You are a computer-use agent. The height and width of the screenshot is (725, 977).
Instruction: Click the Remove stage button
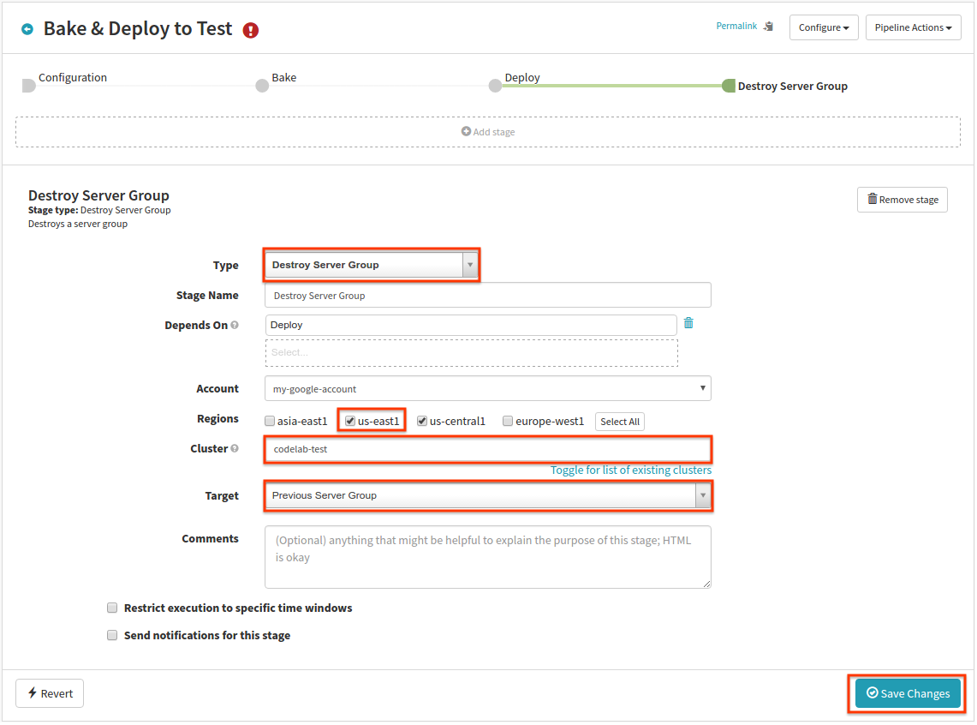903,200
